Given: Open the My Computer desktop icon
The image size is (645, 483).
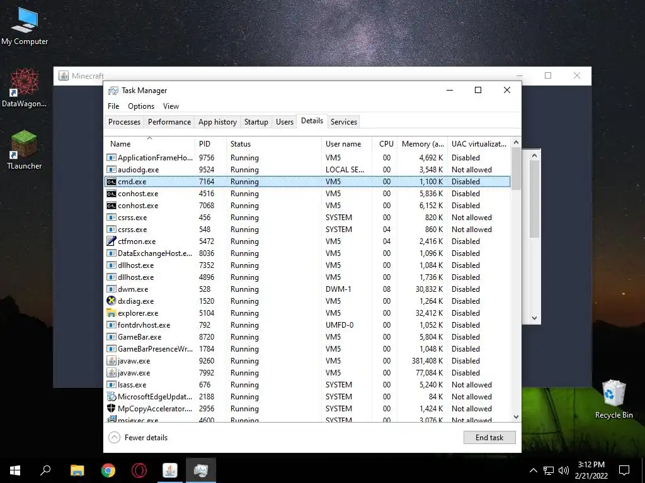Looking at the screenshot, I should tap(25, 25).
